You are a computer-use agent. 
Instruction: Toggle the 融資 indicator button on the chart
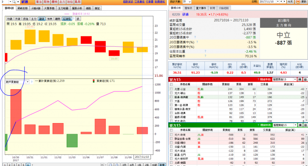[41, 19]
